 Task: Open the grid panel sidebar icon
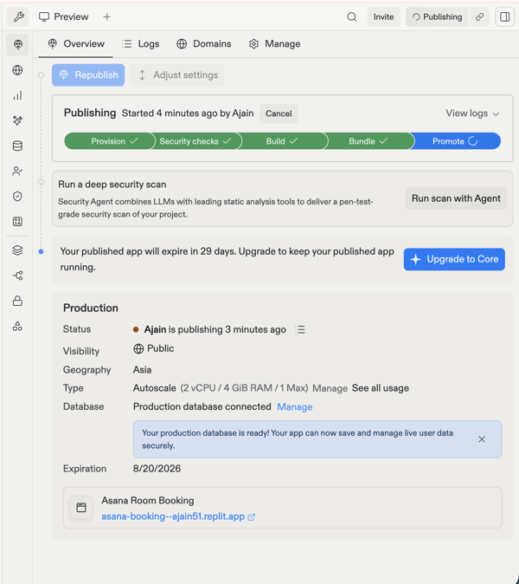[x=17, y=222]
